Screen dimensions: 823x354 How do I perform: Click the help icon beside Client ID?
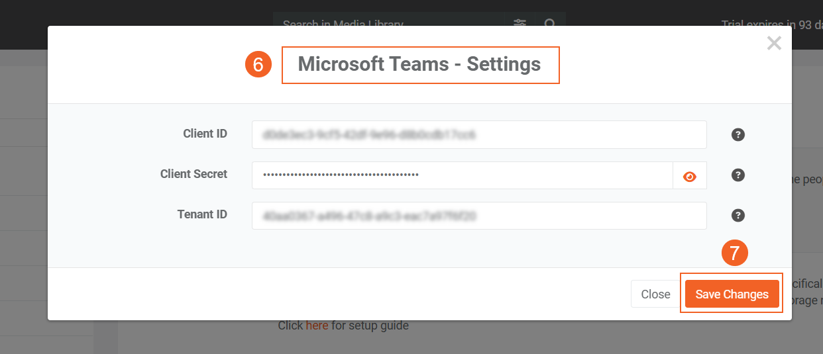(738, 134)
